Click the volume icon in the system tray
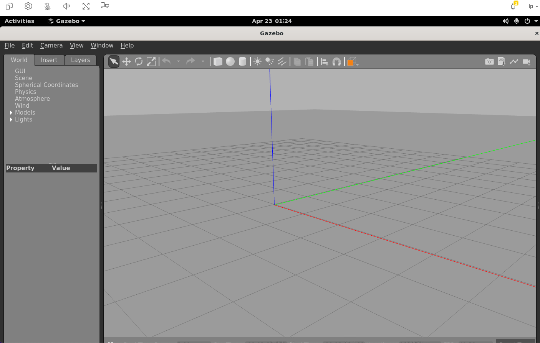The height and width of the screenshot is (343, 540). point(505,21)
